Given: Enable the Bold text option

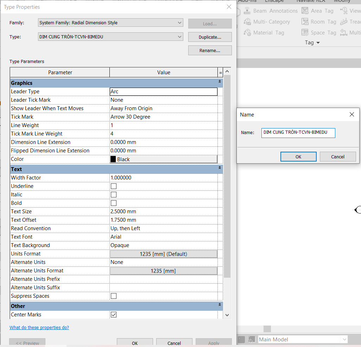Looking at the screenshot, I should coord(113,203).
